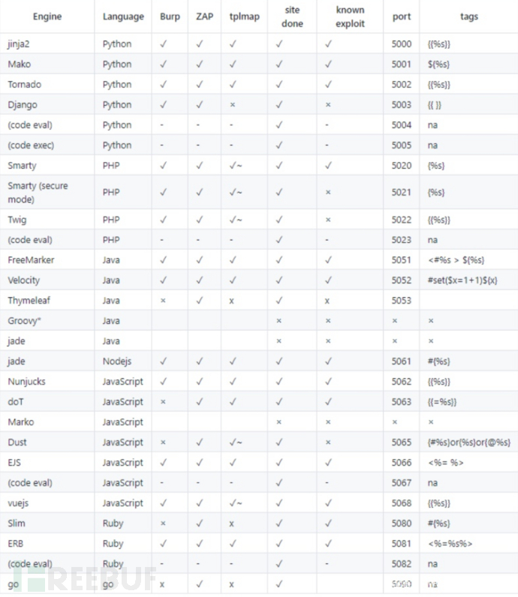The width and height of the screenshot is (518, 597).
Task: Click the ZAP checkmark in go row
Action: 199,583
